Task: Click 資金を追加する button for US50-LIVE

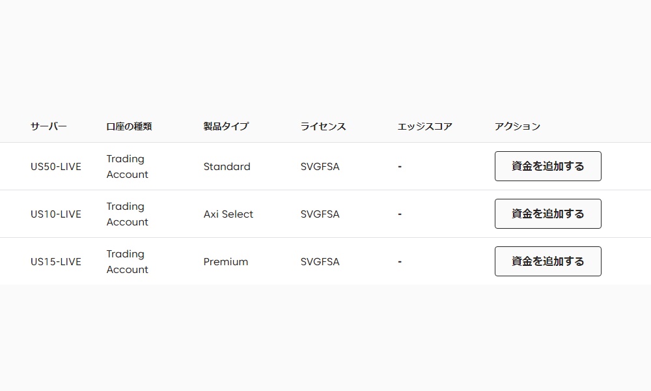Action: click(547, 166)
